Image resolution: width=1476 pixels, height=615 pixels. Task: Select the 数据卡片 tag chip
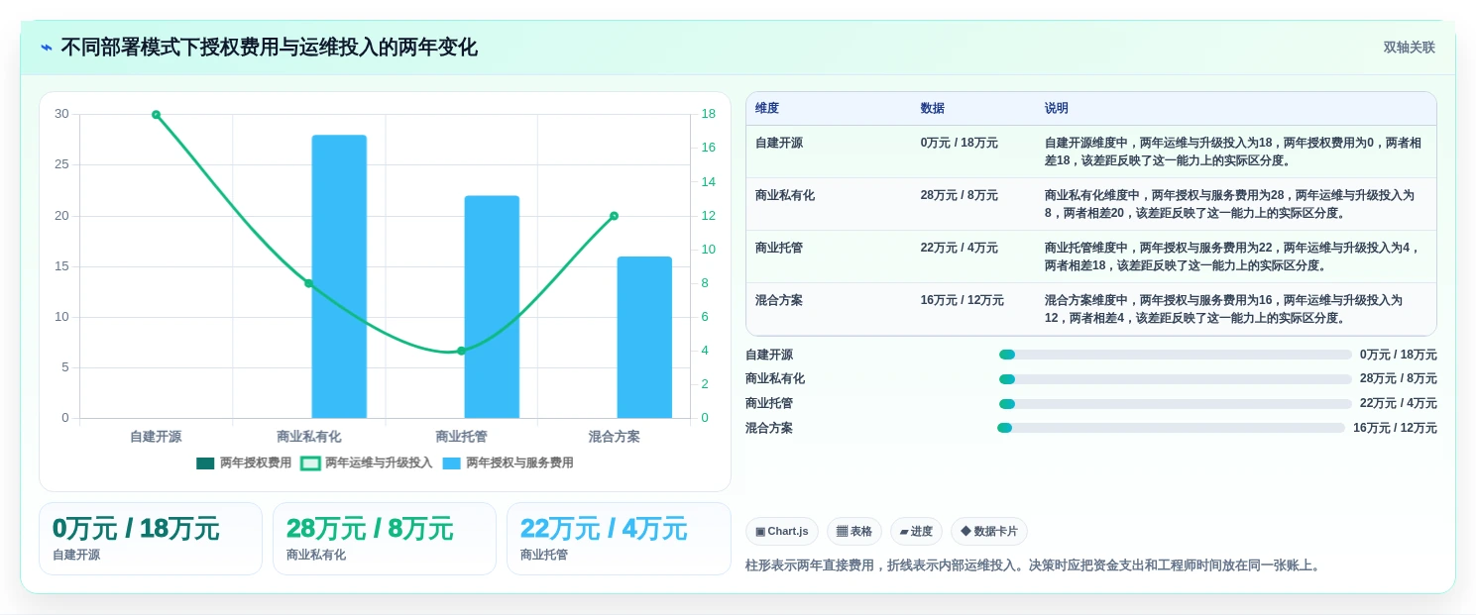tap(989, 532)
